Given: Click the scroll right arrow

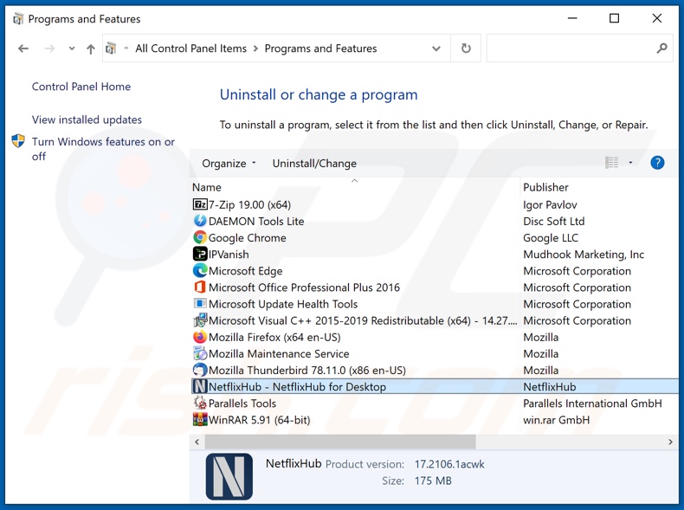Looking at the screenshot, I should 670,442.
